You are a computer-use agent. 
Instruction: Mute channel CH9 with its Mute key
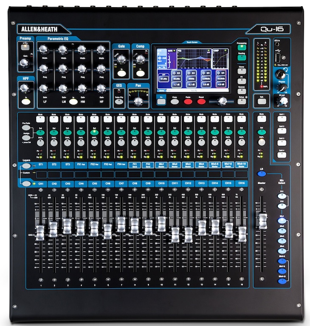[x=148, y=119]
